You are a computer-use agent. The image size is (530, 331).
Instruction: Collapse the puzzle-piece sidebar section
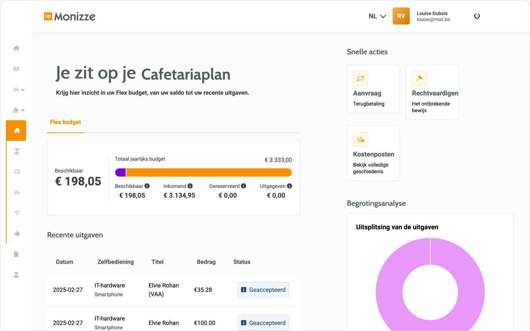[19, 110]
